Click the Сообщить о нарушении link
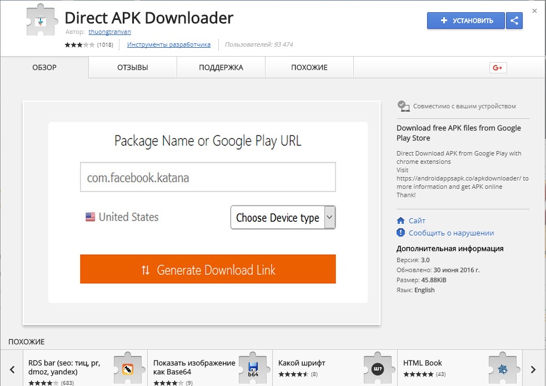Image resolution: width=546 pixels, height=386 pixels. 451,233
